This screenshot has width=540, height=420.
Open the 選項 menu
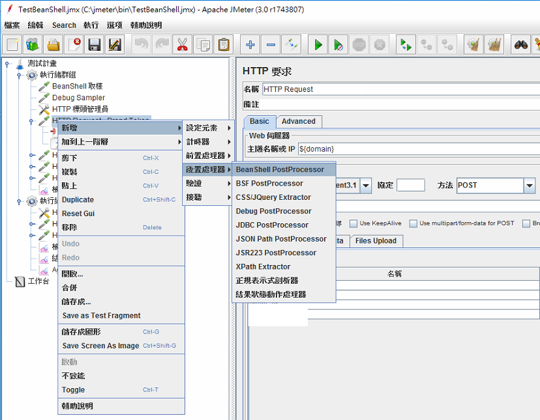[x=114, y=25]
